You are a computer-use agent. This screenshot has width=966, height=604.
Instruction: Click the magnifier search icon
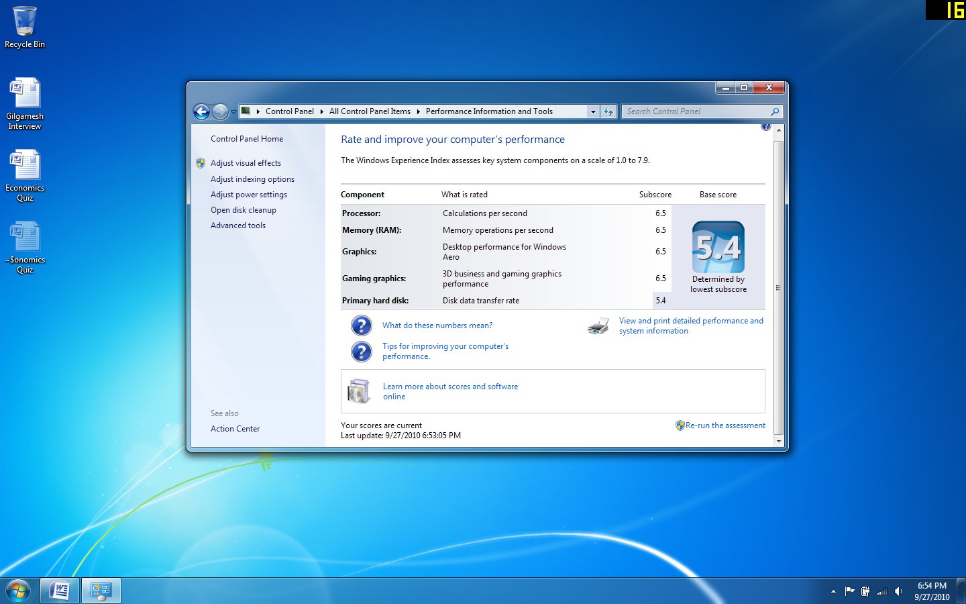coord(775,111)
